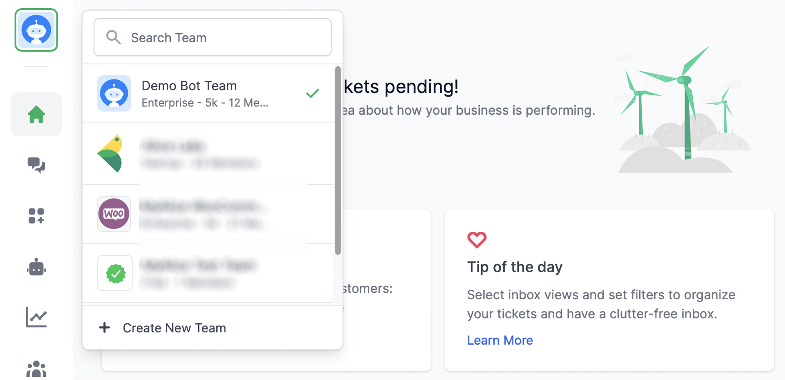
Task: Select Demo Bot Team from the list
Action: click(x=204, y=93)
